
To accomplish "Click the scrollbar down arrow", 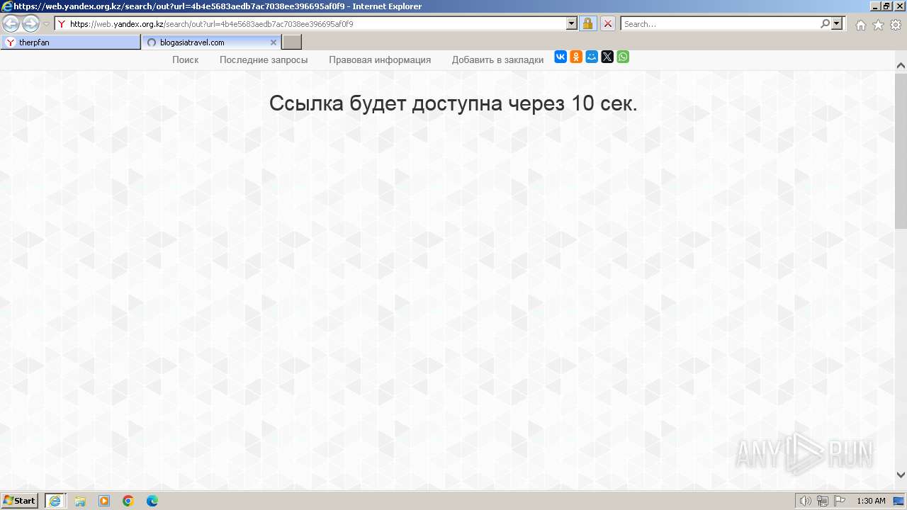I will point(901,475).
